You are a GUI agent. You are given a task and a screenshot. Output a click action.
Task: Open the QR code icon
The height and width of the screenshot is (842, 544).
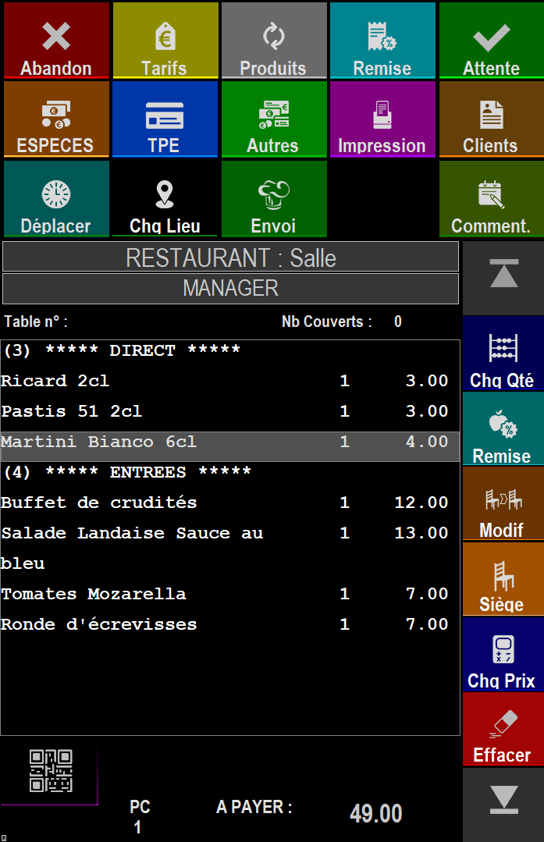coord(51,770)
